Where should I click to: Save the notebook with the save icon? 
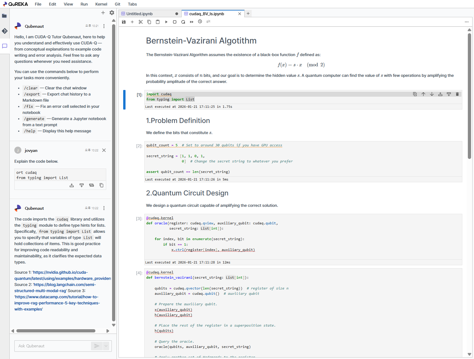124,22
